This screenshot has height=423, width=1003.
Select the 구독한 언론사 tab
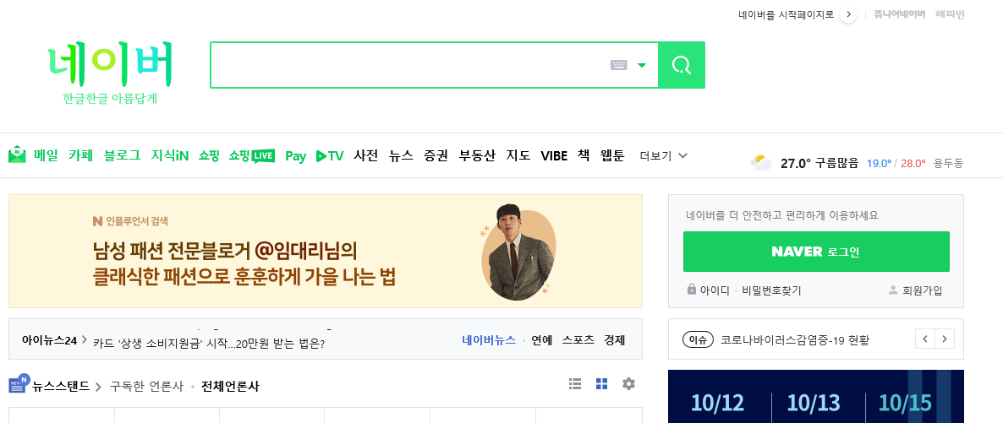[146, 386]
